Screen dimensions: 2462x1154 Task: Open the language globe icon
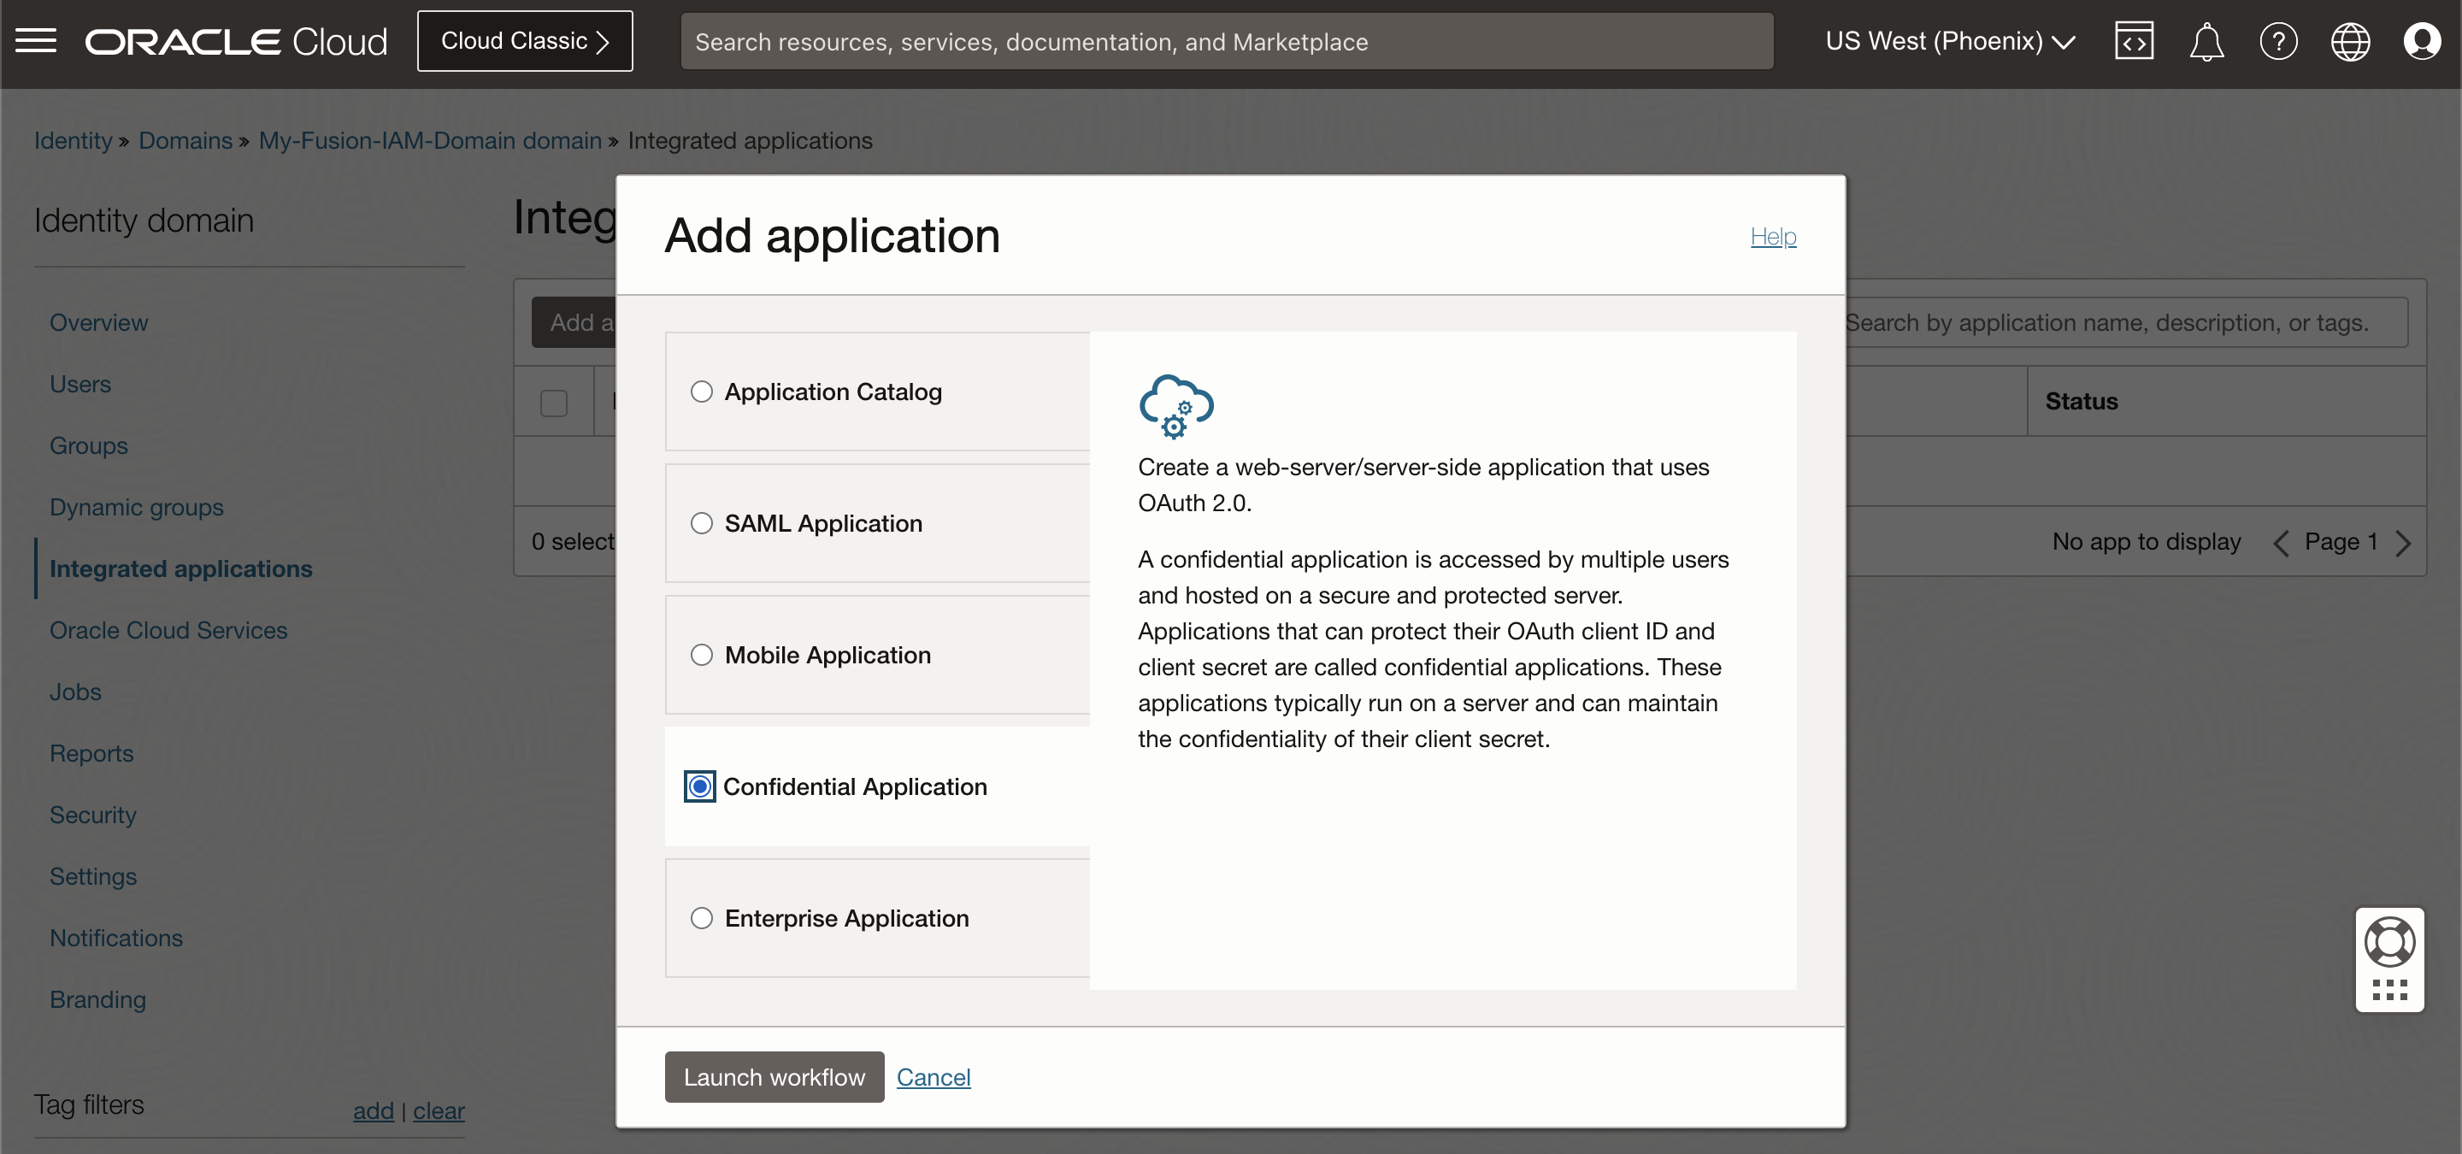(2349, 41)
